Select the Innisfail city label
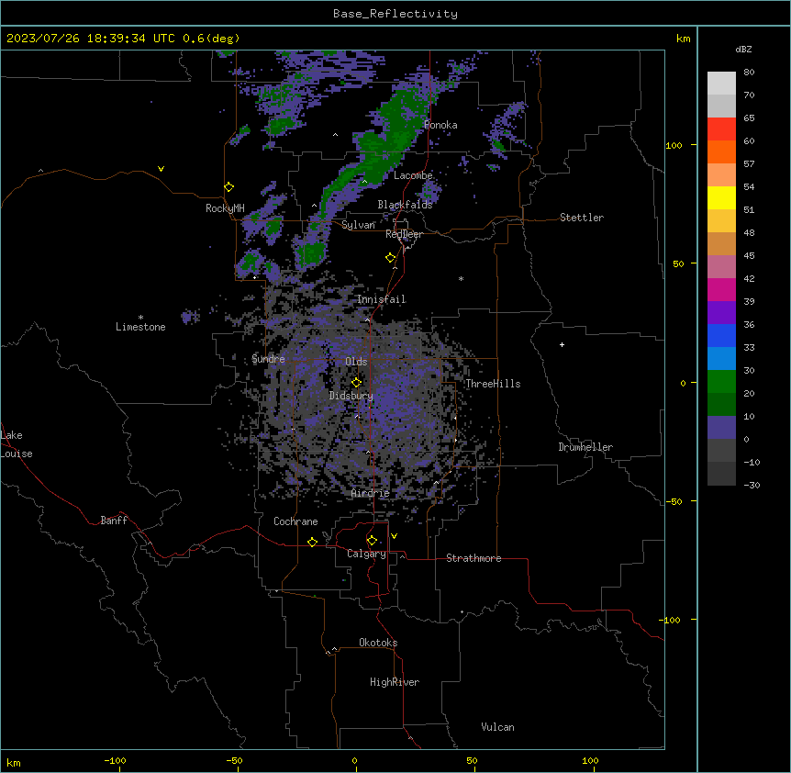The image size is (791, 773). pyautogui.click(x=382, y=299)
